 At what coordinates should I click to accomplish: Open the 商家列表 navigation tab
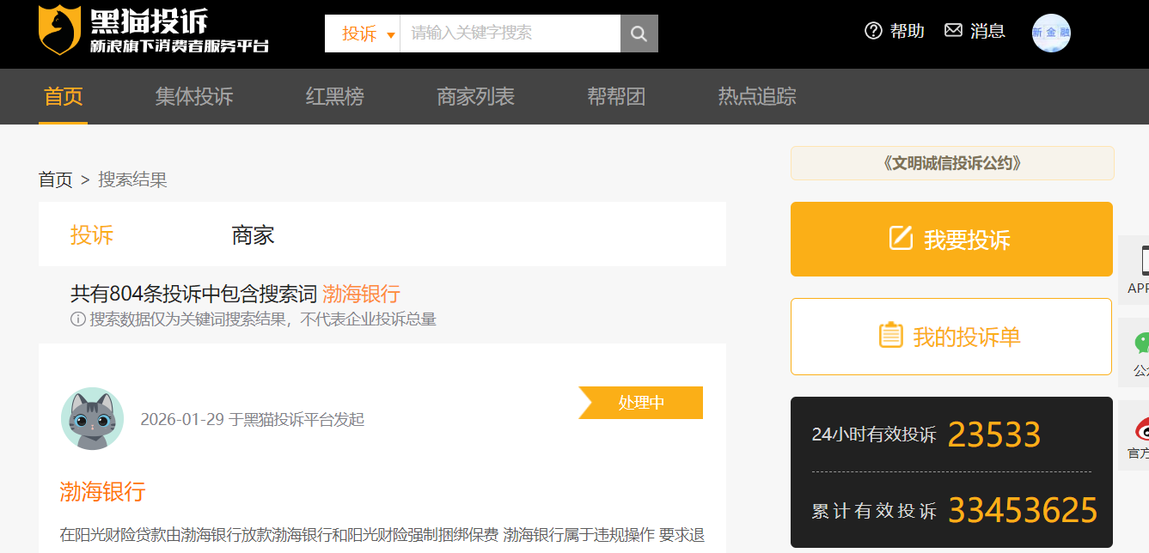point(475,96)
